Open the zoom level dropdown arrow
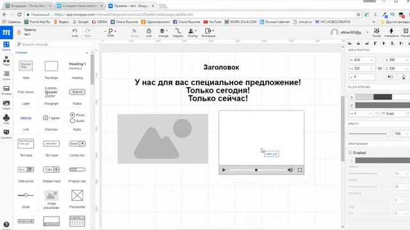This screenshot has width=410, height=230. (115, 31)
